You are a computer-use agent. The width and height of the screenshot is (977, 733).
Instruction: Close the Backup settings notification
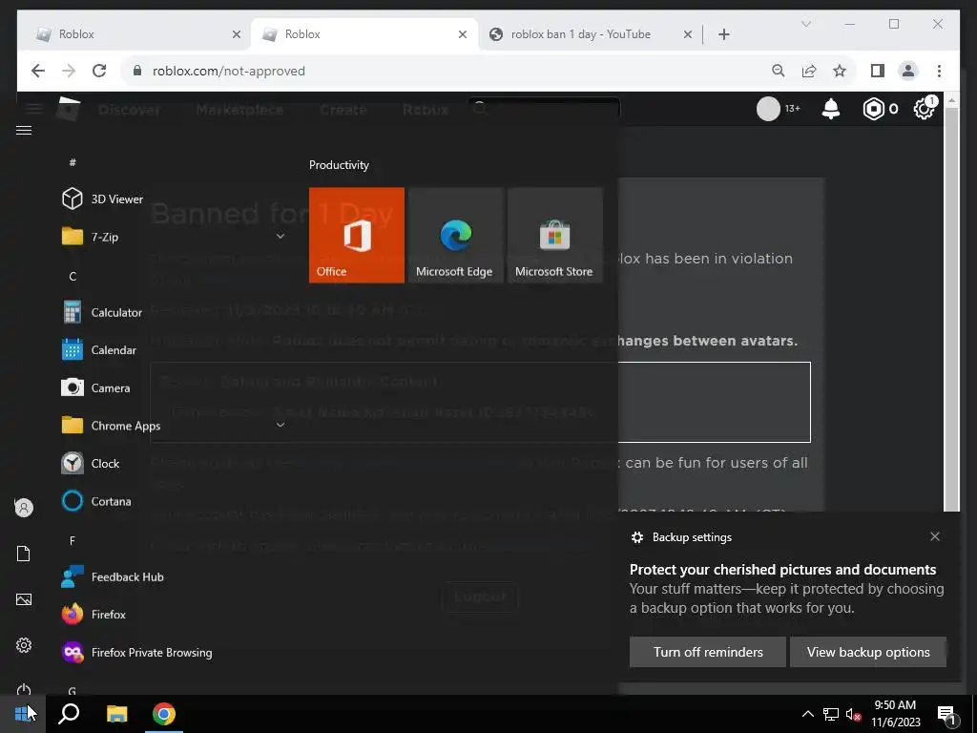click(x=935, y=536)
